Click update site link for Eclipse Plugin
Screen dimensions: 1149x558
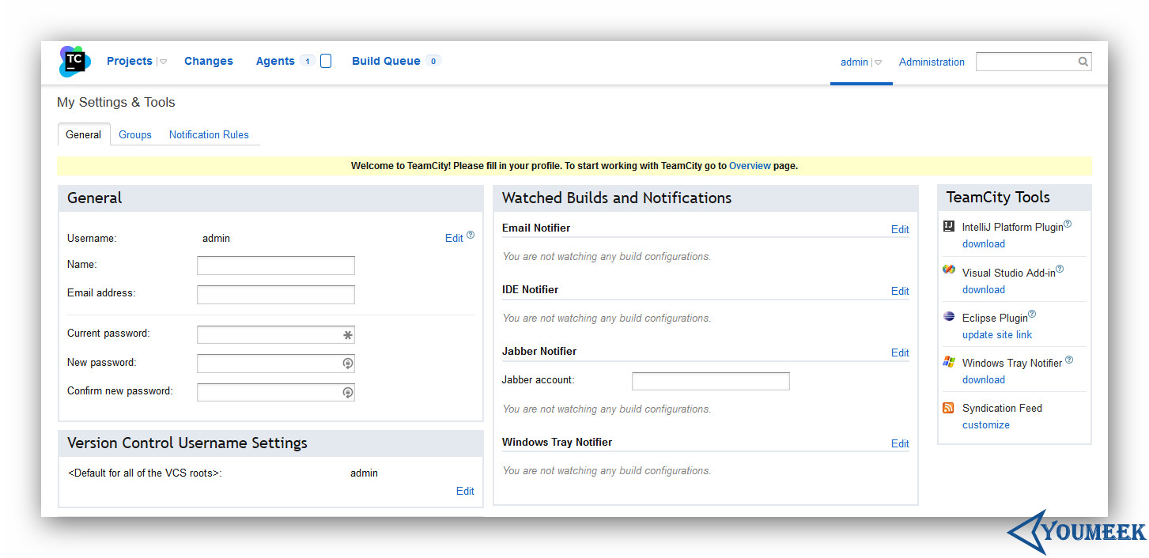click(997, 334)
